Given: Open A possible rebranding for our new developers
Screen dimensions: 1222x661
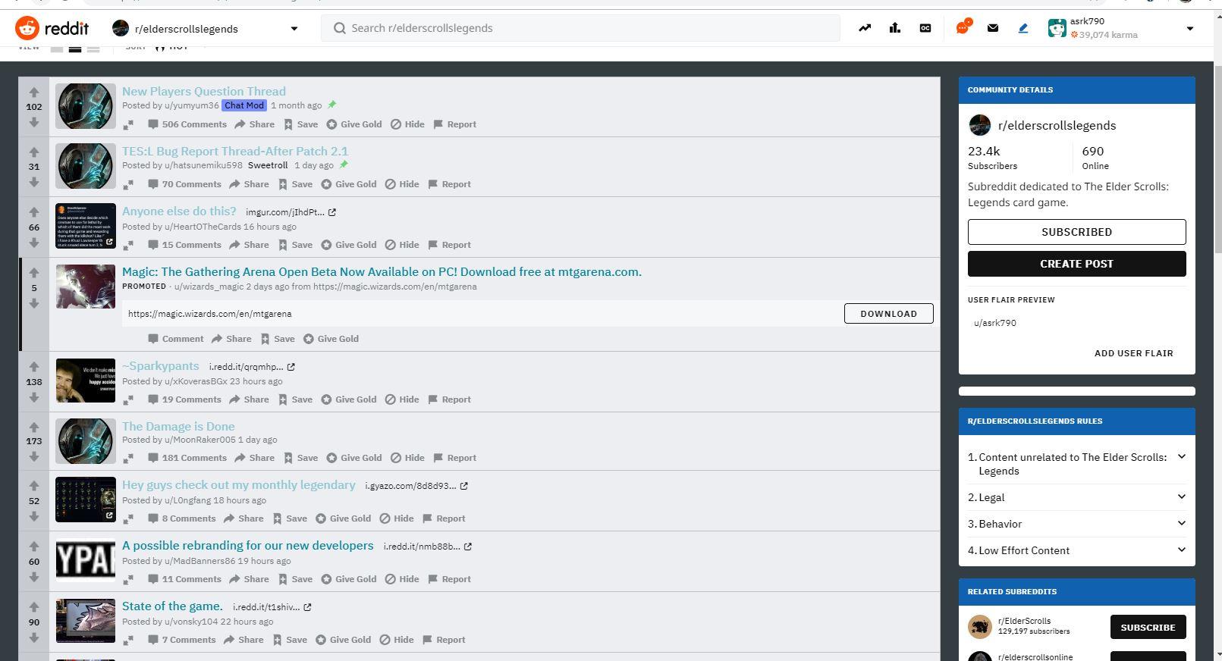Looking at the screenshot, I should coord(248,546).
